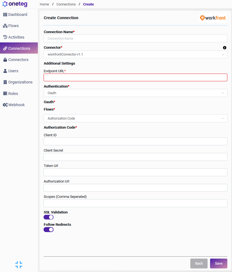Screen dimensions: 232x272
Task: Click the Save button
Action: (219, 264)
